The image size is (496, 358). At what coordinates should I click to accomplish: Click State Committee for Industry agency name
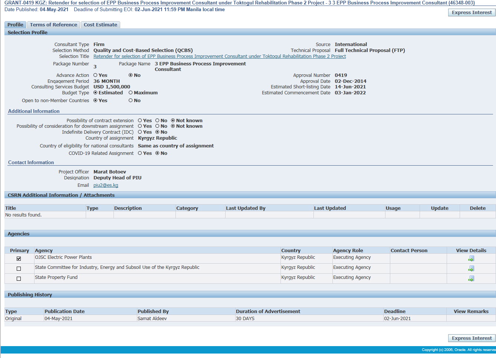pos(117,267)
